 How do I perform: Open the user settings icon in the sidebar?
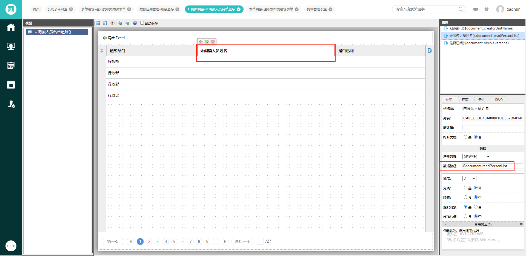click(x=11, y=104)
